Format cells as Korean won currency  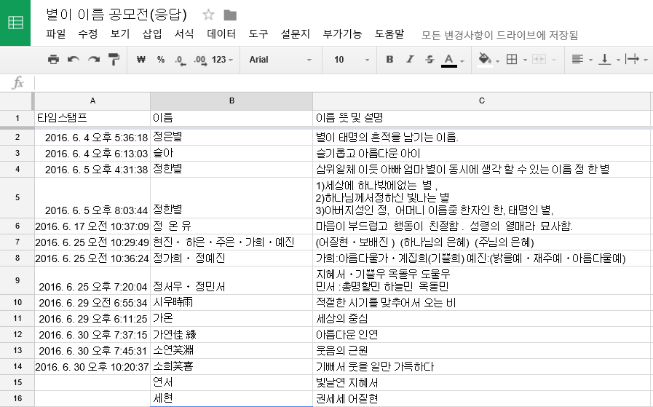pos(141,60)
